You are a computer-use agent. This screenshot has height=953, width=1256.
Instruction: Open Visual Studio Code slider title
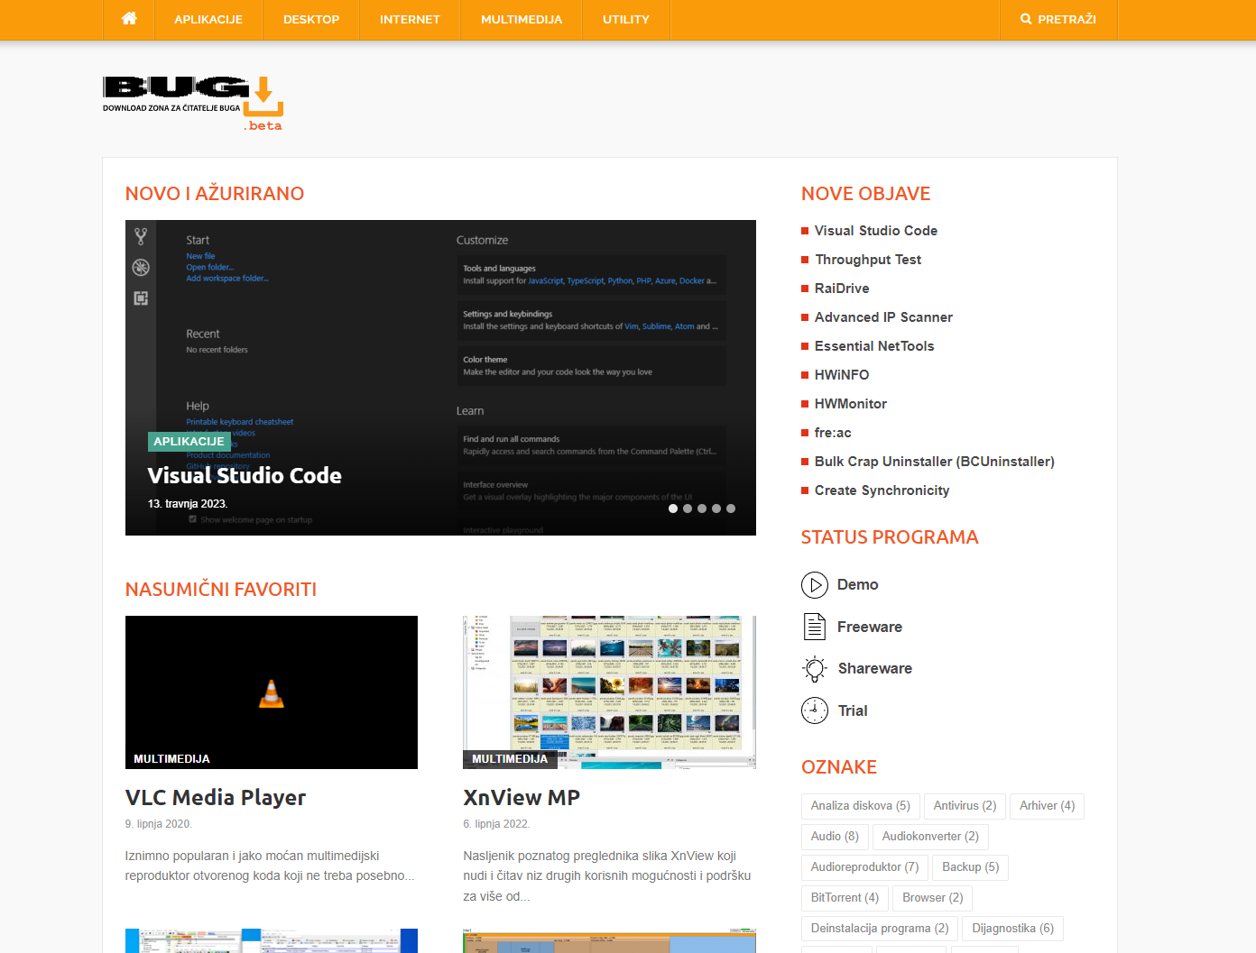click(245, 475)
